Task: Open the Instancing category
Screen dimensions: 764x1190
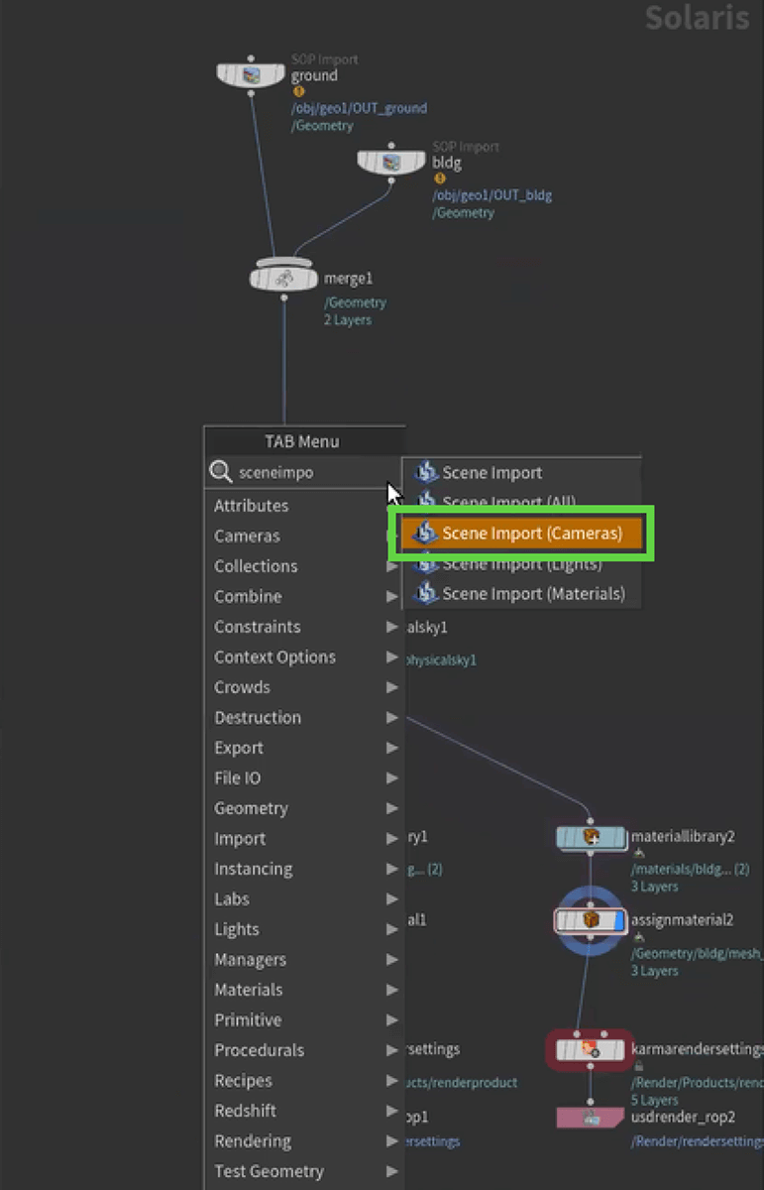Action: coord(254,869)
